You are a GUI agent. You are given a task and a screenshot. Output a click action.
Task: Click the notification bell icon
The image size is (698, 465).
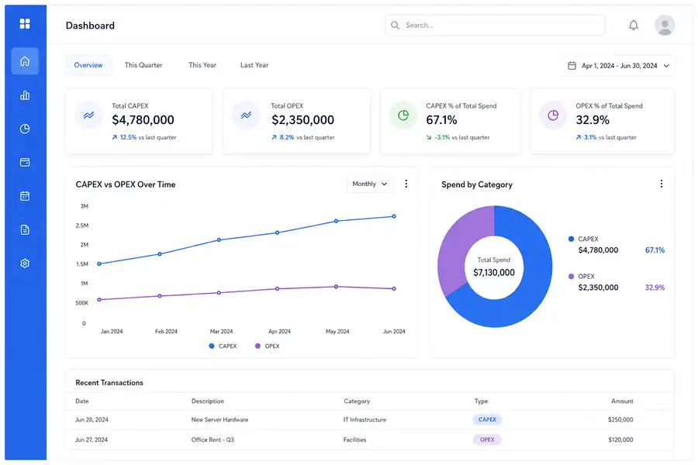point(634,26)
